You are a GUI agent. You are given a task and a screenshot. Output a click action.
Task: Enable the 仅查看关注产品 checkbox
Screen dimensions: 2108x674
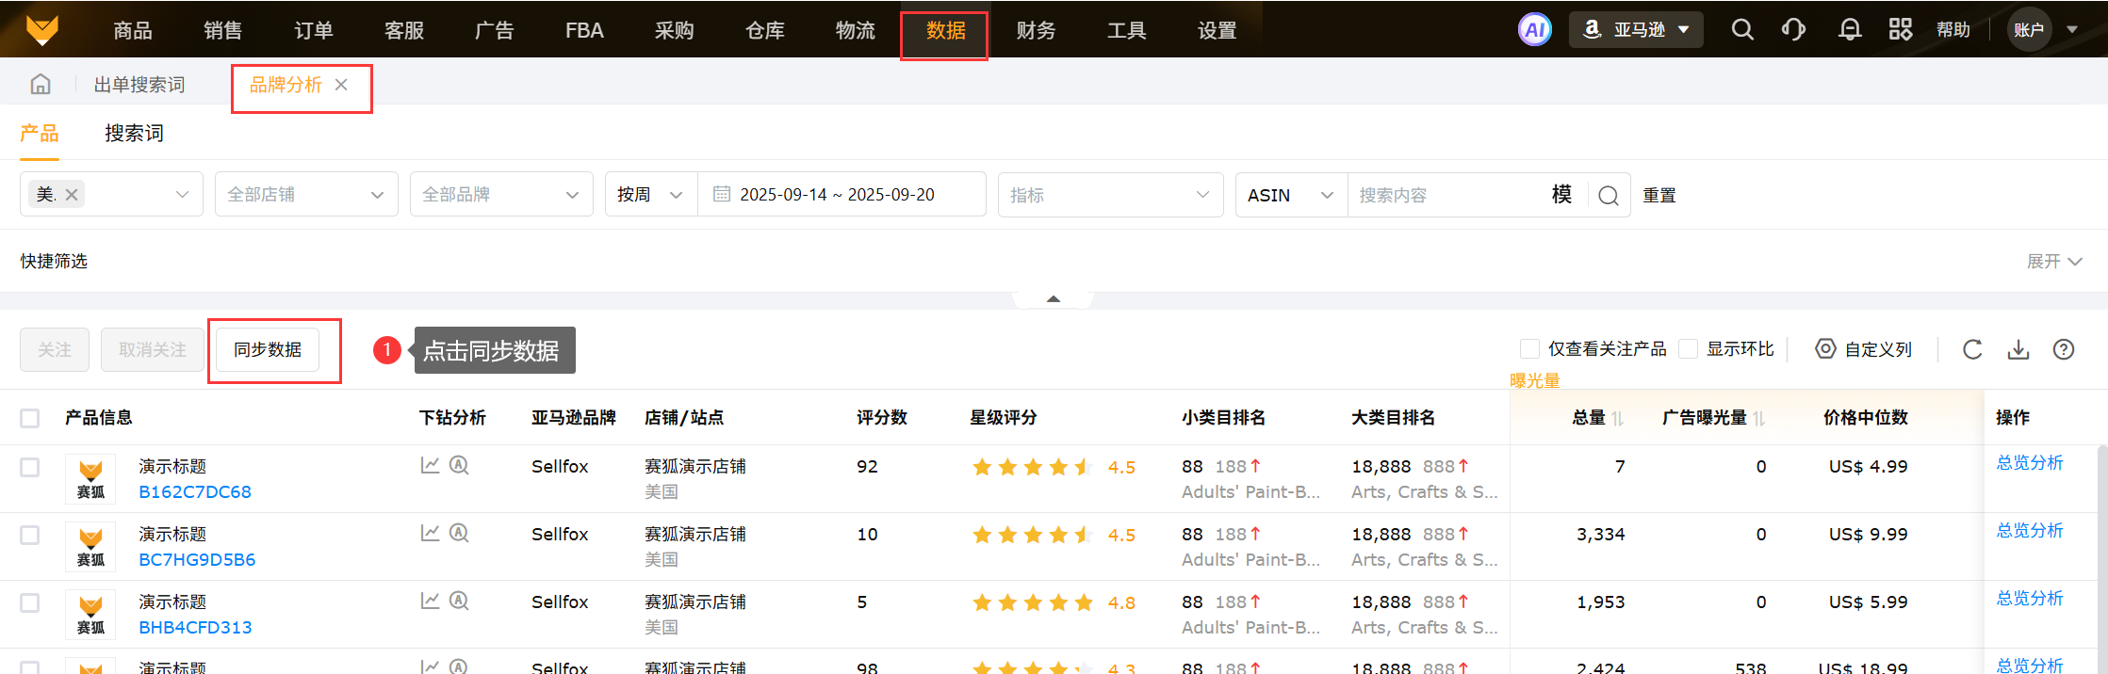tap(1529, 349)
